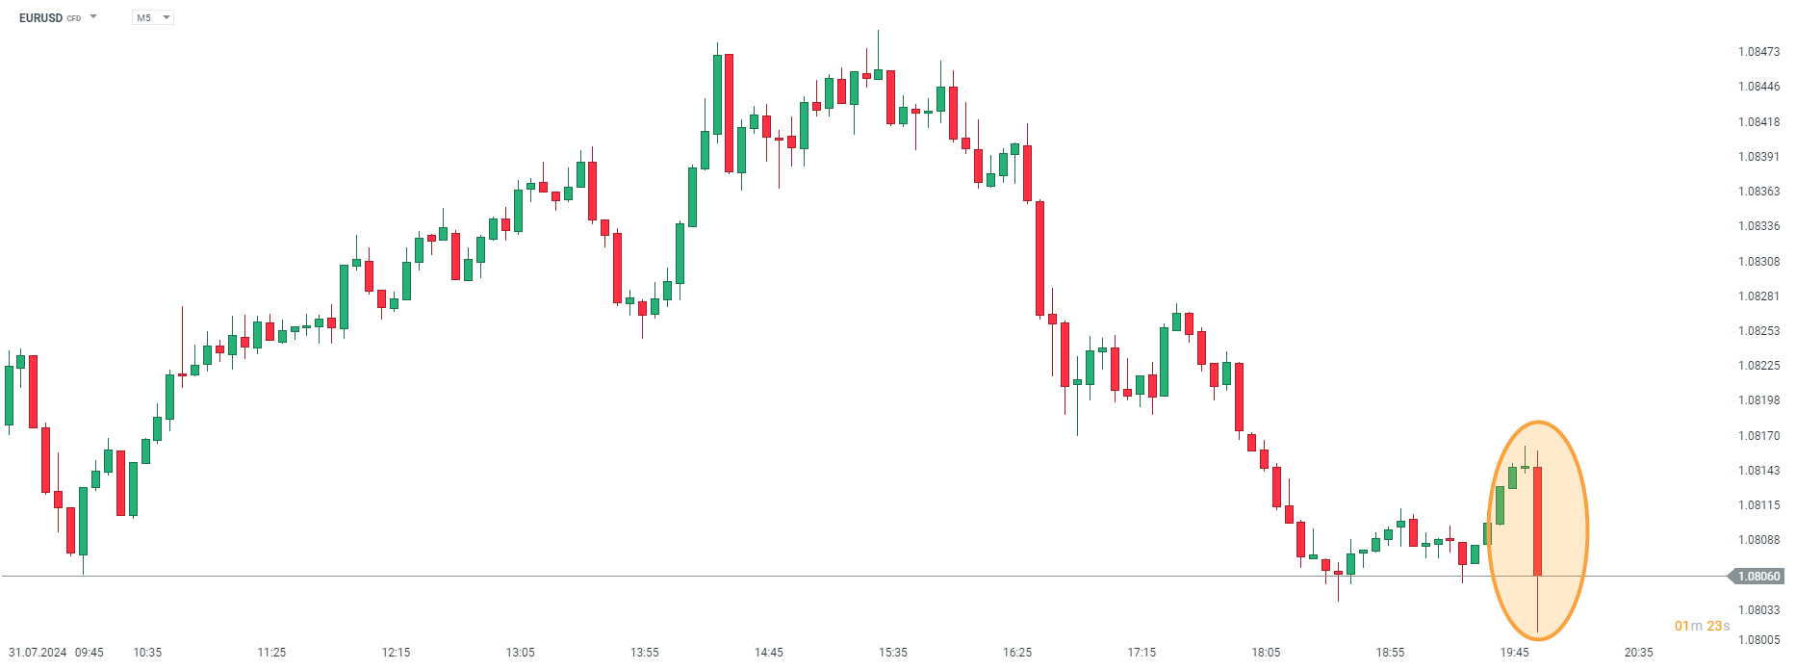This screenshot has width=1796, height=669.
Task: Expand the M5 timeframe selector
Action: [x=153, y=17]
